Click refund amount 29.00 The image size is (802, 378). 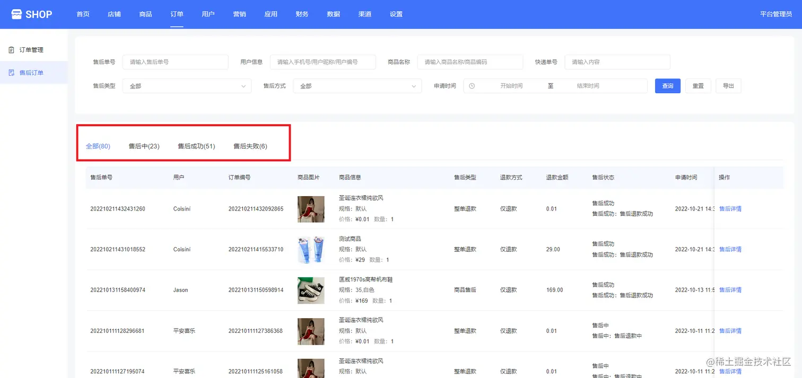[x=553, y=249]
